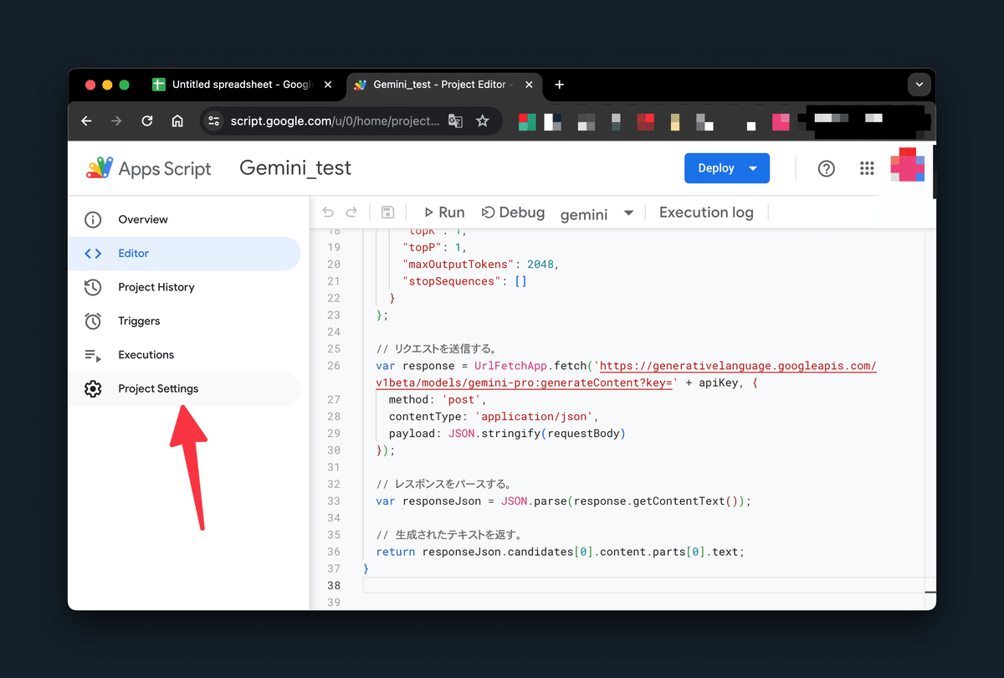1004x678 pixels.
Task: Open Project History clock icon
Action: coord(93,287)
